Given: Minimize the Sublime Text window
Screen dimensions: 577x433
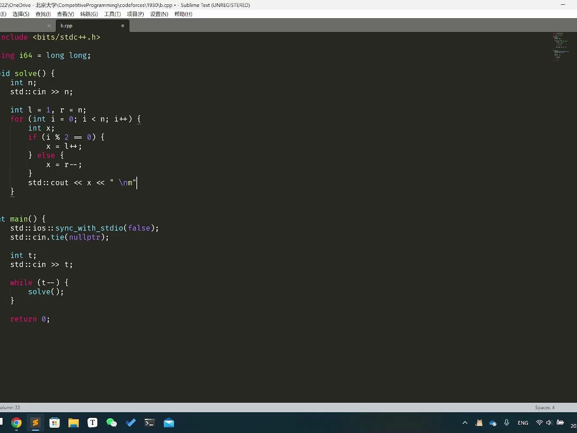Looking at the screenshot, I should [563, 5].
